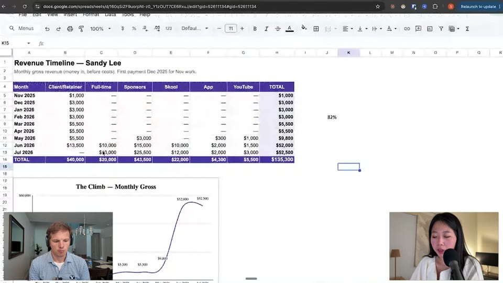Open text rotation dropdown
This screenshot has width=503, height=283.
[x=391, y=28]
